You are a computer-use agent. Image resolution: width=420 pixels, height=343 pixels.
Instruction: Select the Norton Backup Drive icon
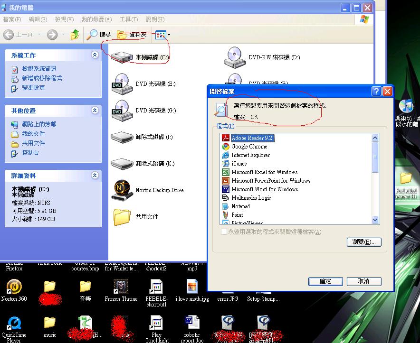[x=122, y=190]
